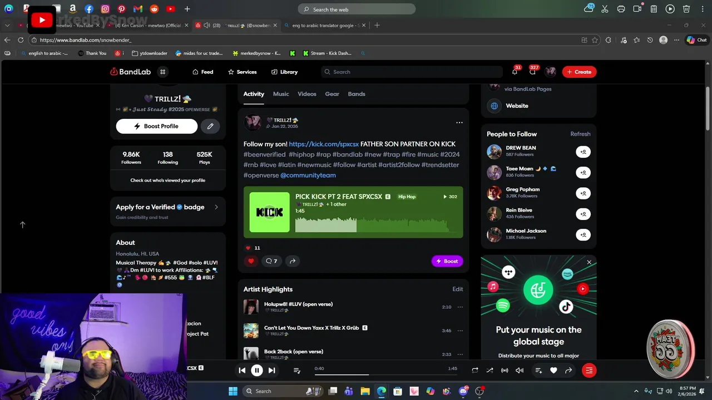Show hidden system tray icons chevron
This screenshot has height=400, width=712.
tap(636, 391)
